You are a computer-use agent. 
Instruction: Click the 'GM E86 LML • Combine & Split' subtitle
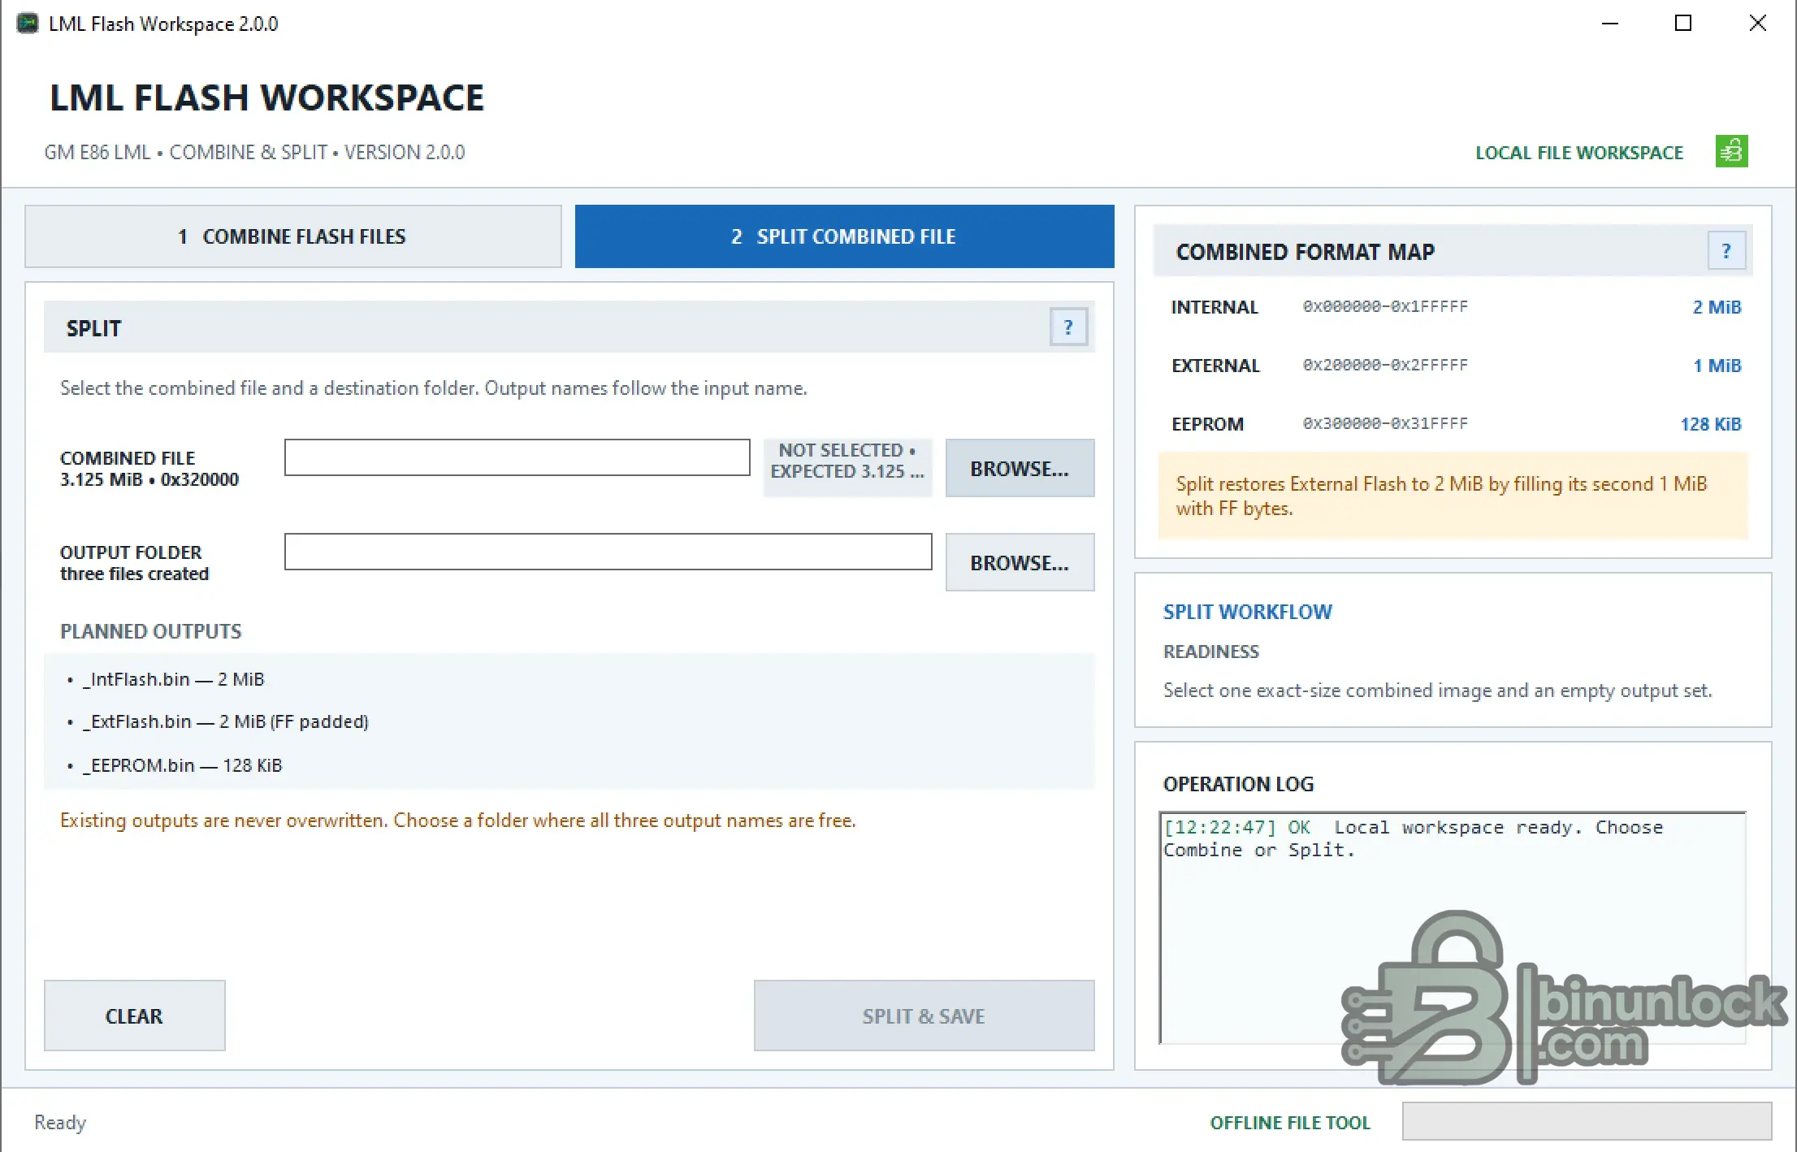(254, 153)
